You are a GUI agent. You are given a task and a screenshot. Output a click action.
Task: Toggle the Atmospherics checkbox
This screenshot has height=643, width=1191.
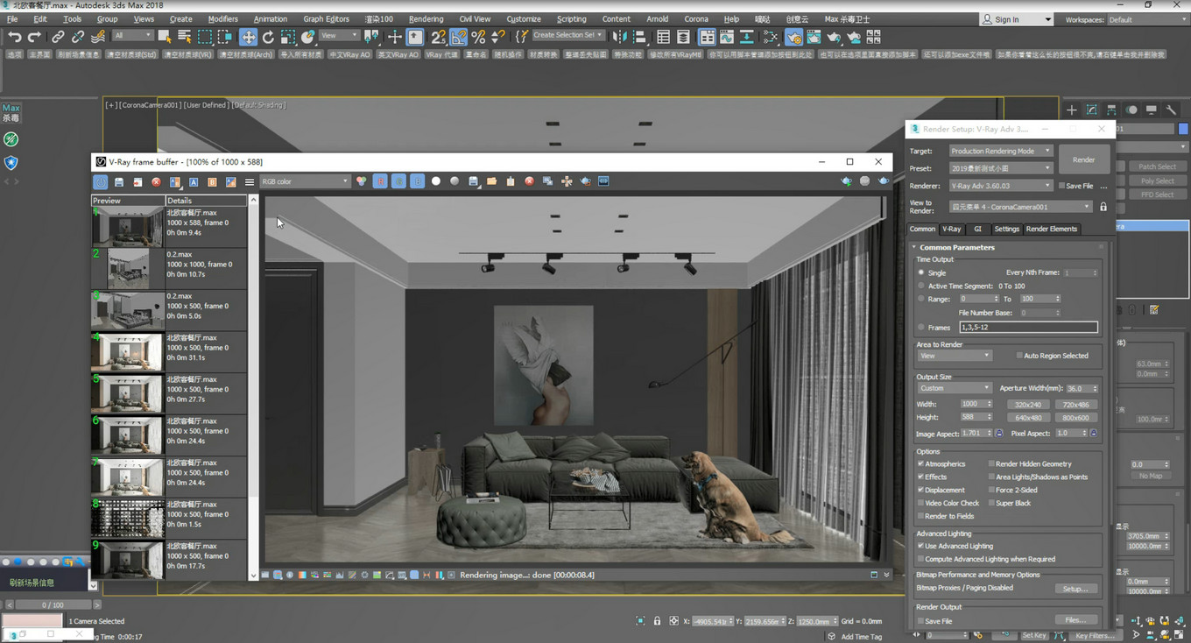(x=920, y=463)
